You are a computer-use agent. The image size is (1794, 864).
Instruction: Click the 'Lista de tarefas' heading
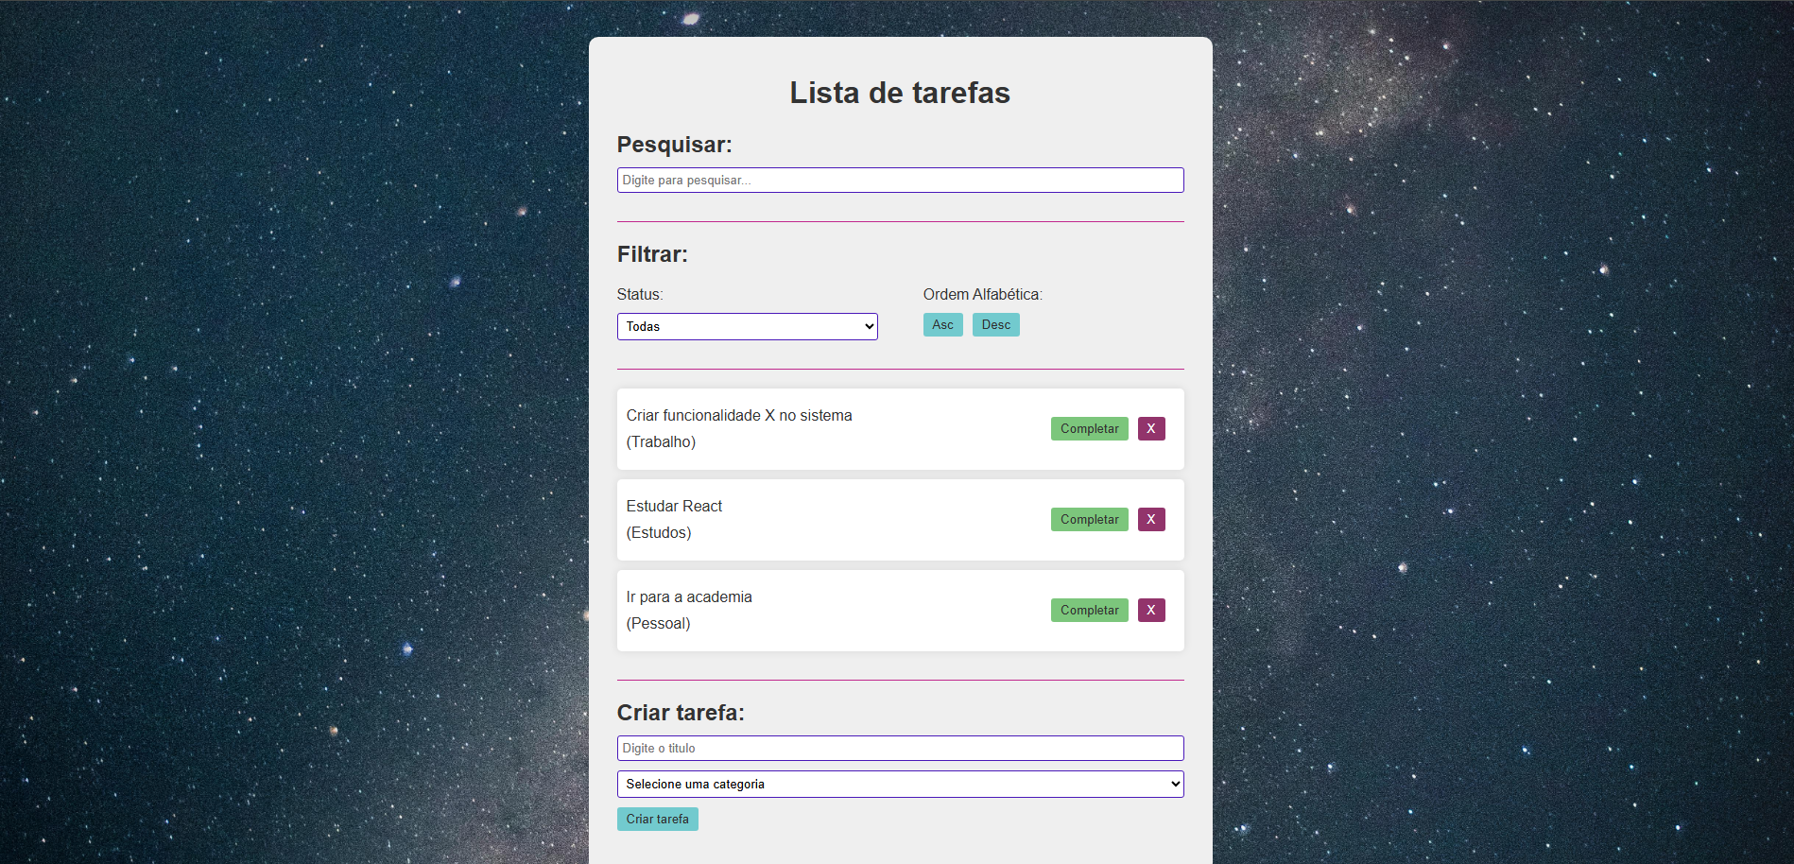pyautogui.click(x=899, y=92)
